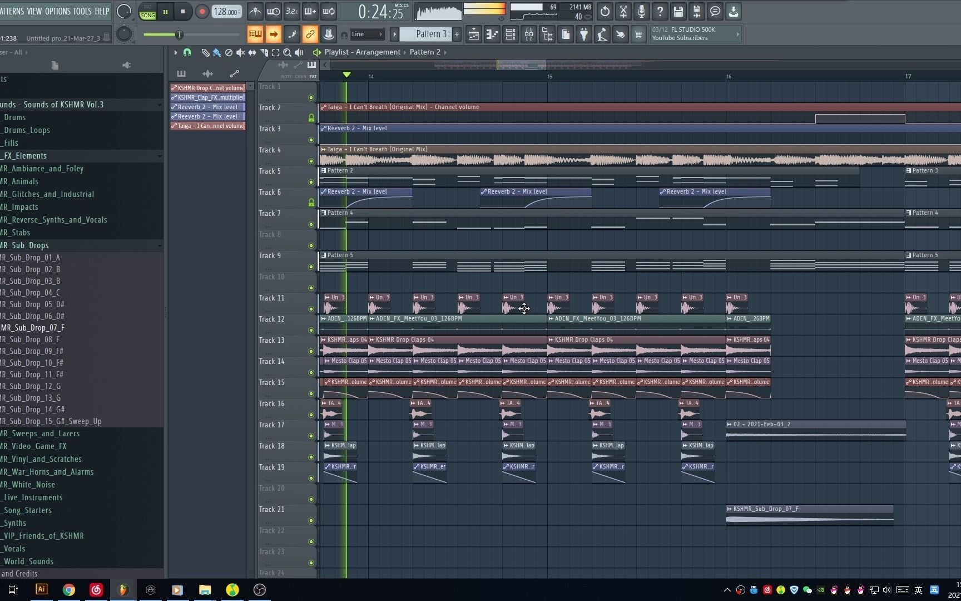Viewport: 961px width, 601px height.
Task: Select KSHMR_Sub_Drop_07_F sample in browser
Action: [x=33, y=328]
